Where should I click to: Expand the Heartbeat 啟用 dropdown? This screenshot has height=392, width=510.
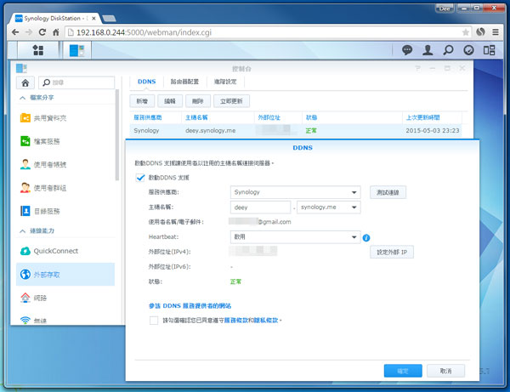[x=296, y=237]
